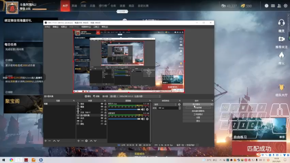This screenshot has height=163, width=290.
Task: Switch to the game 英雄 tab
Action: click(74, 6)
